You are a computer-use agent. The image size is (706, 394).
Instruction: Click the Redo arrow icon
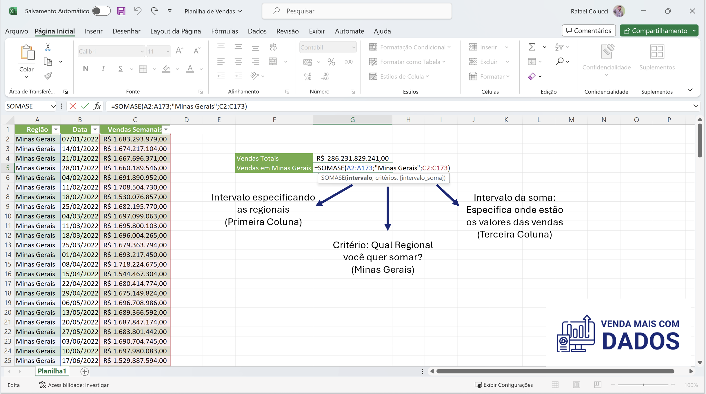tap(154, 11)
